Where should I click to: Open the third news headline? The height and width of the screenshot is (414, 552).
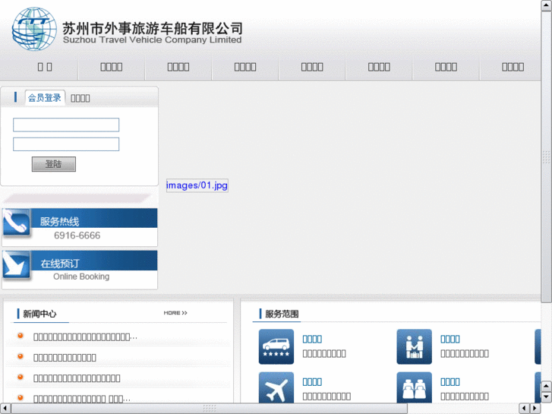coord(77,378)
